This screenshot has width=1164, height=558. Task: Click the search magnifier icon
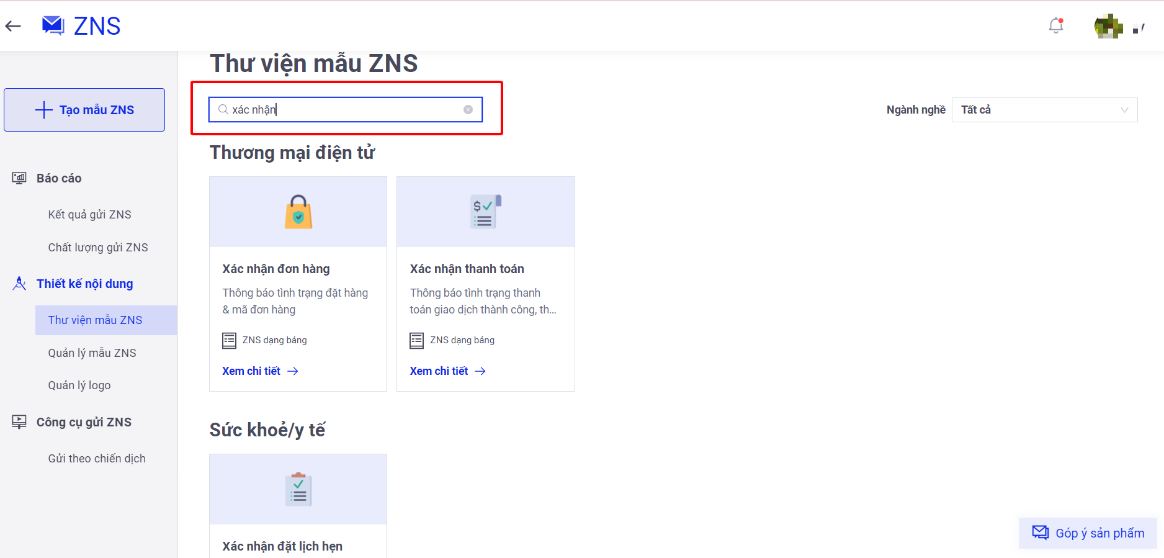pos(223,109)
